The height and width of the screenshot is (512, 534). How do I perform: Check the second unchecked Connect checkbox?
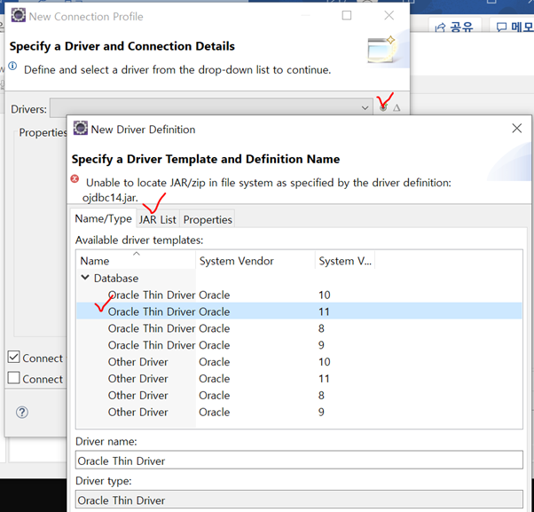click(13, 378)
